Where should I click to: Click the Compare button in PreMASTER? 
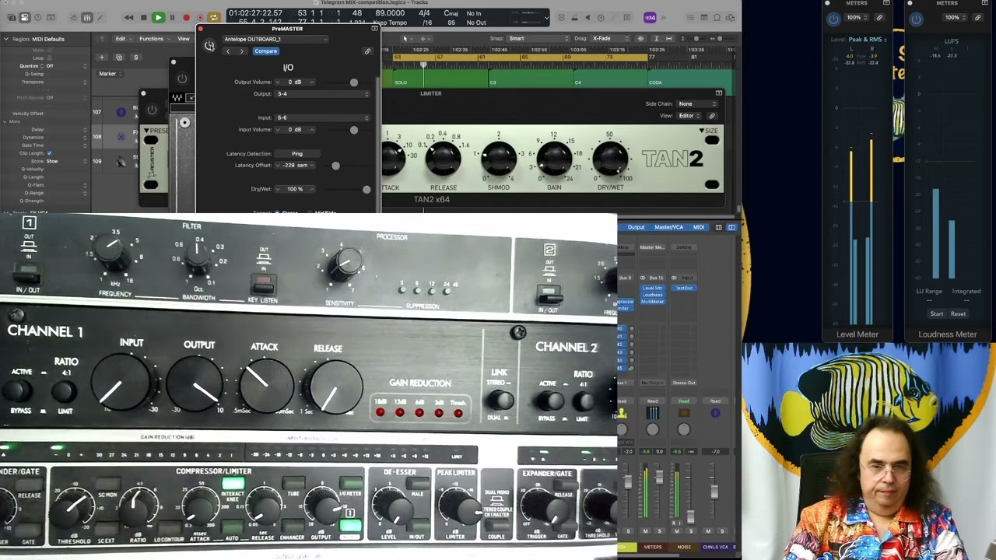click(265, 51)
